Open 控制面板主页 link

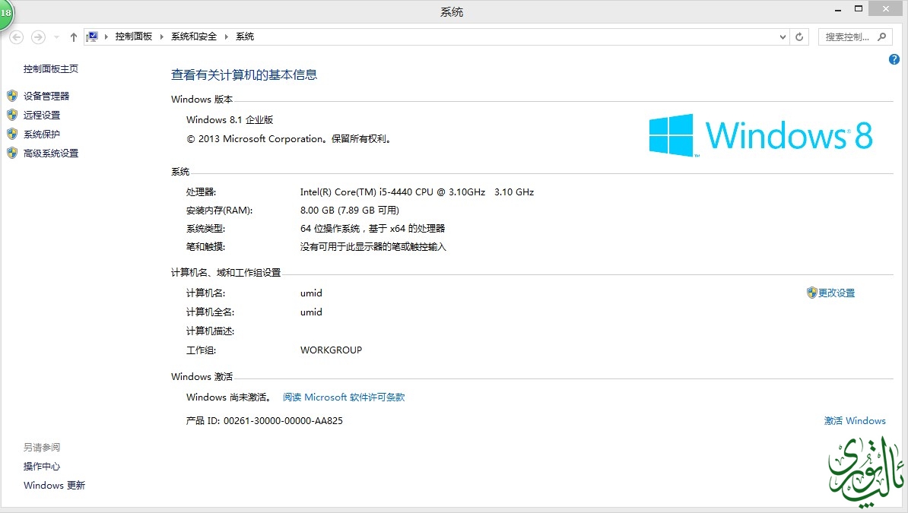tap(51, 69)
